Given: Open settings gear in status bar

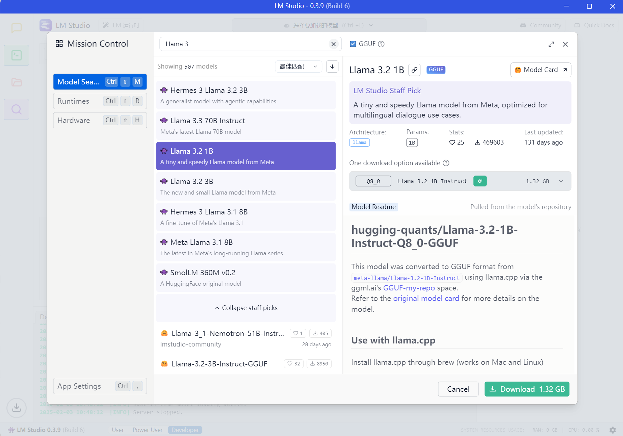Looking at the screenshot, I should tap(613, 430).
